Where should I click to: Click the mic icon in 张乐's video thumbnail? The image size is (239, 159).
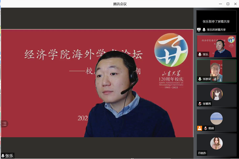200,54
